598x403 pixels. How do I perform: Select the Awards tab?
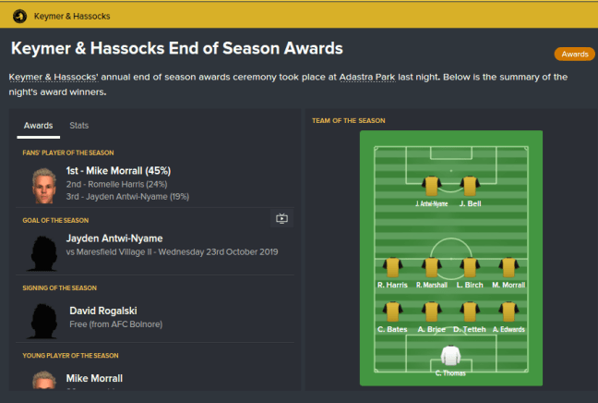[x=38, y=125]
